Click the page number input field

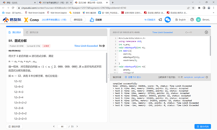(x=62, y=127)
